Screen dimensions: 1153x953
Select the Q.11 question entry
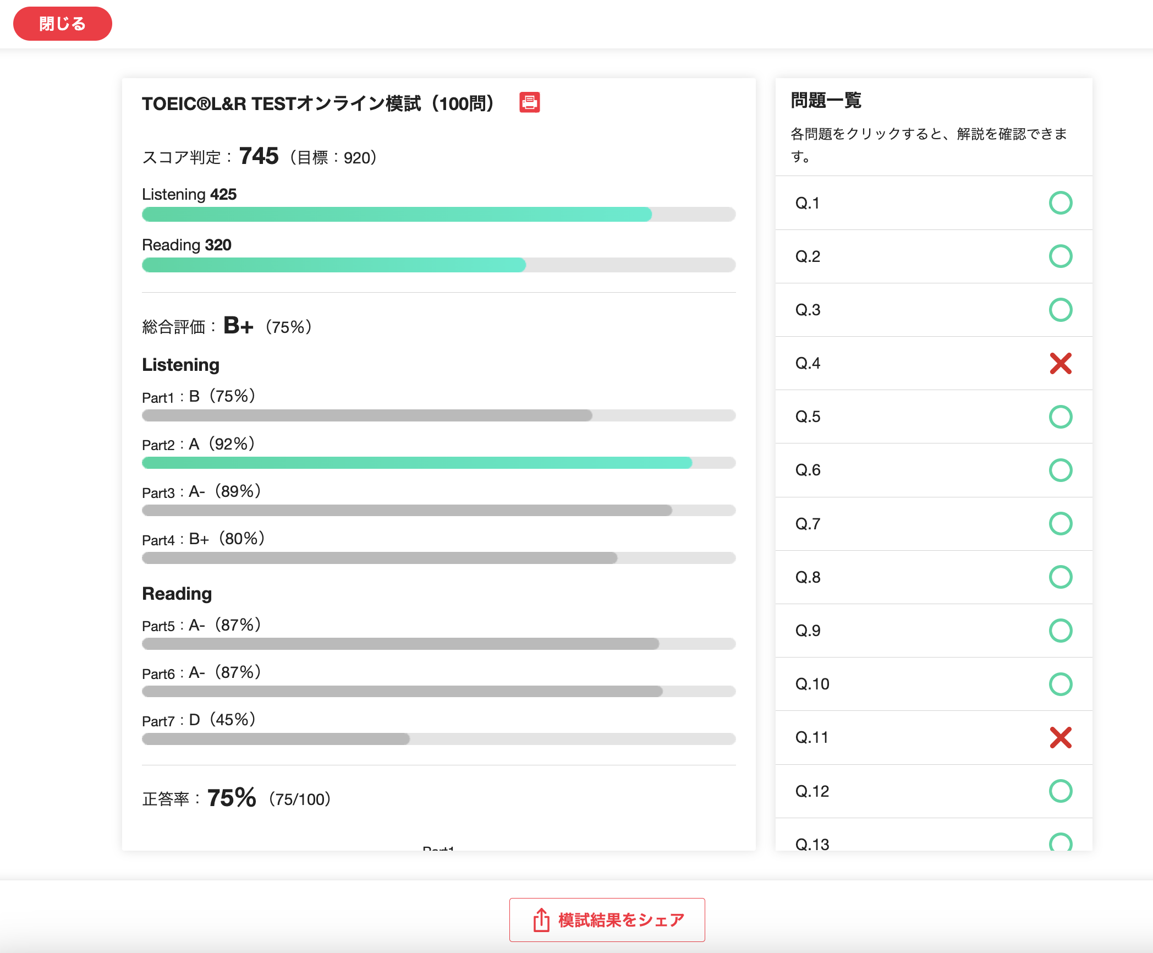coord(934,737)
